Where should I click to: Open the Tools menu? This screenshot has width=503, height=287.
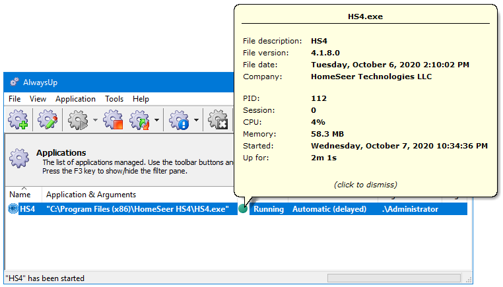point(114,99)
